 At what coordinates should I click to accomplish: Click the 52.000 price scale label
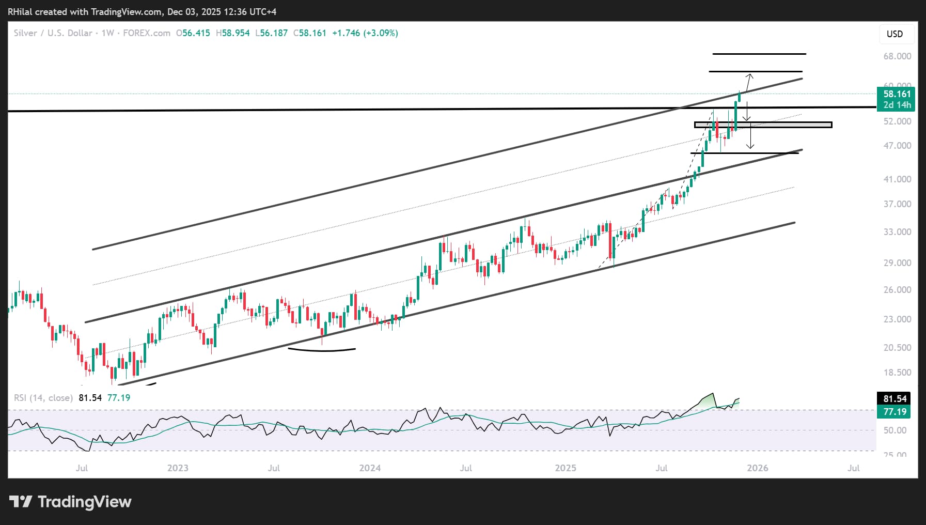897,121
